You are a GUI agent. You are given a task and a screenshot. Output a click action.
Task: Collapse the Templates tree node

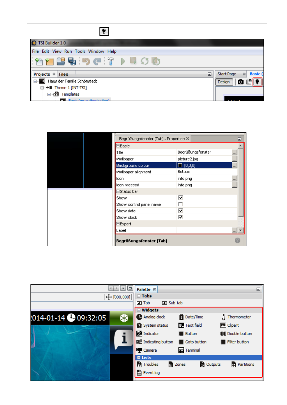49,94
